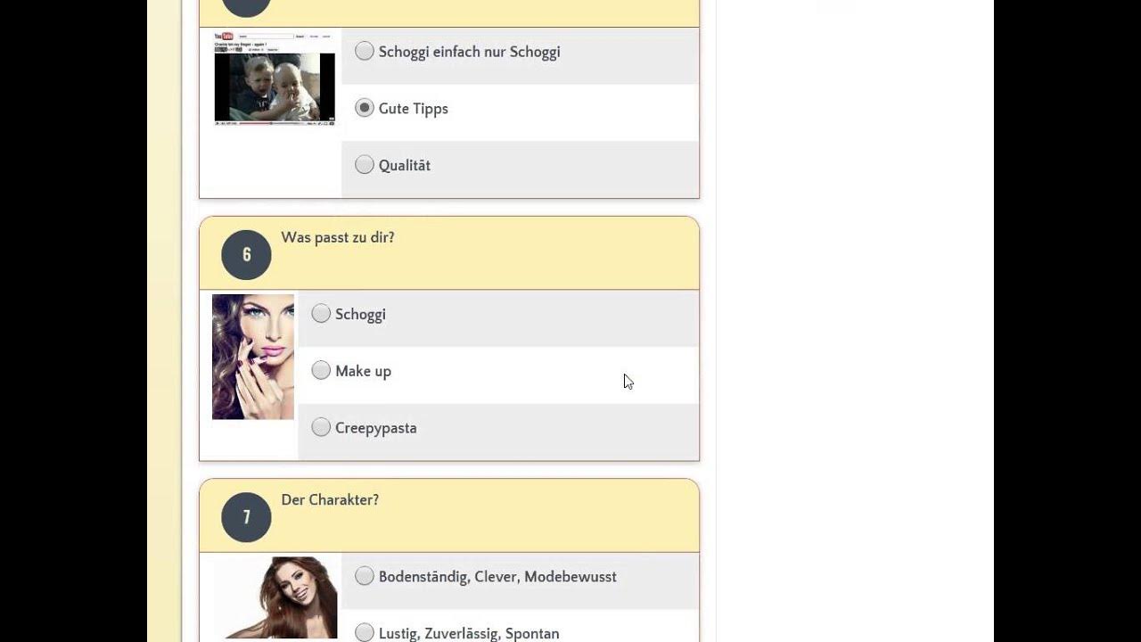
Task: Click the question number 7 circle badge
Action: [247, 517]
